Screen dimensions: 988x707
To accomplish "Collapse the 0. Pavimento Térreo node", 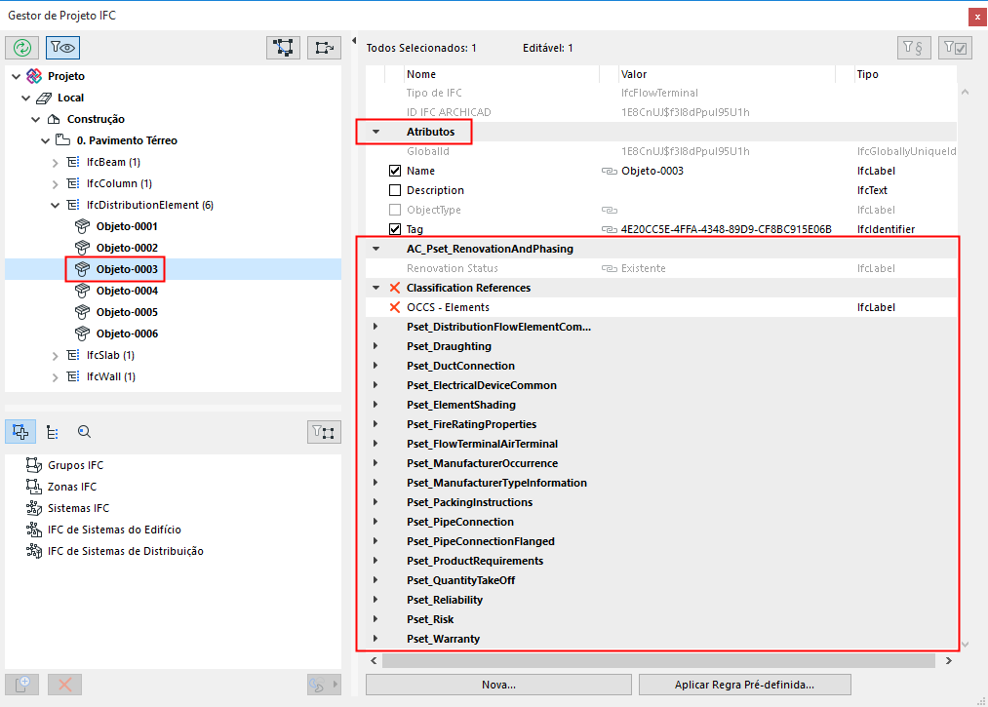I will [x=46, y=140].
